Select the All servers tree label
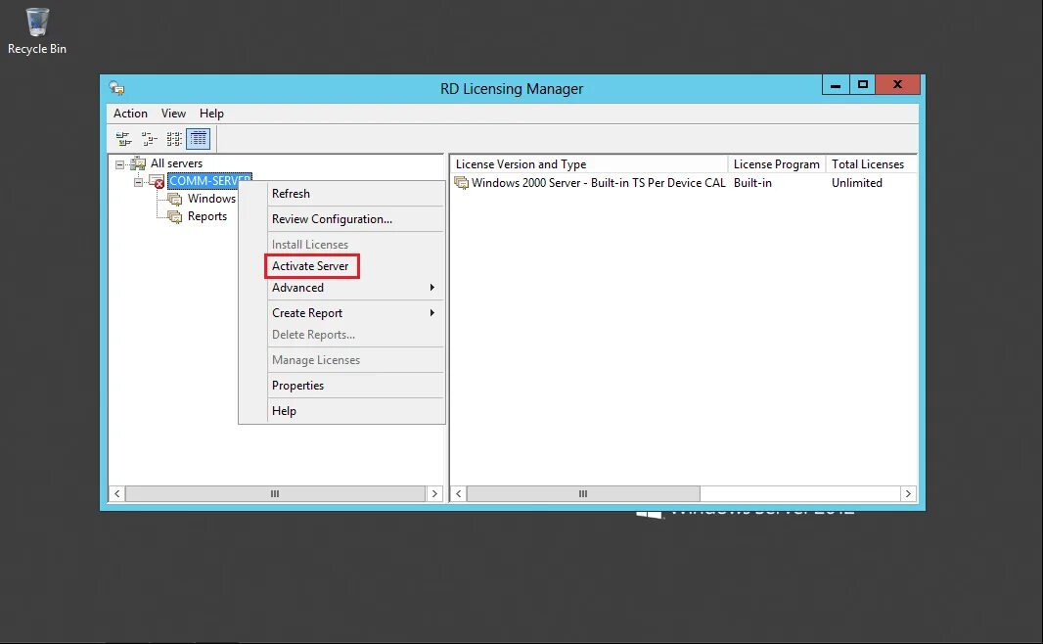The height and width of the screenshot is (644, 1043). pos(176,163)
